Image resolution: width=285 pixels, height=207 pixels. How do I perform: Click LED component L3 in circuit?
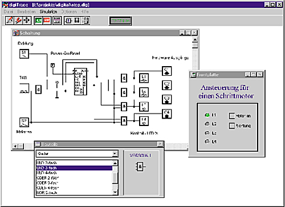144,107
